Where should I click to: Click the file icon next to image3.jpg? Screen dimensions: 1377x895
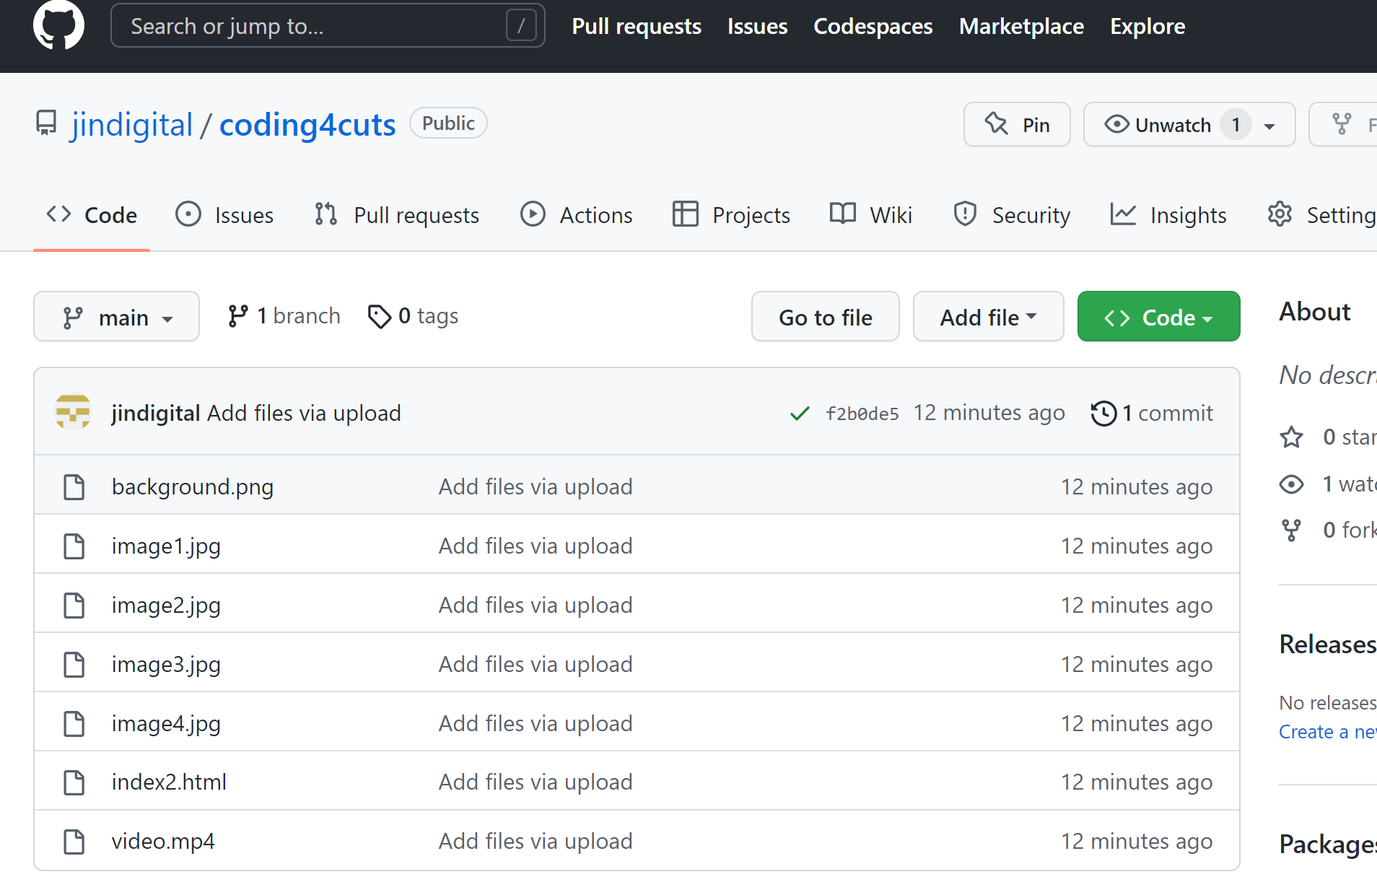tap(74, 665)
